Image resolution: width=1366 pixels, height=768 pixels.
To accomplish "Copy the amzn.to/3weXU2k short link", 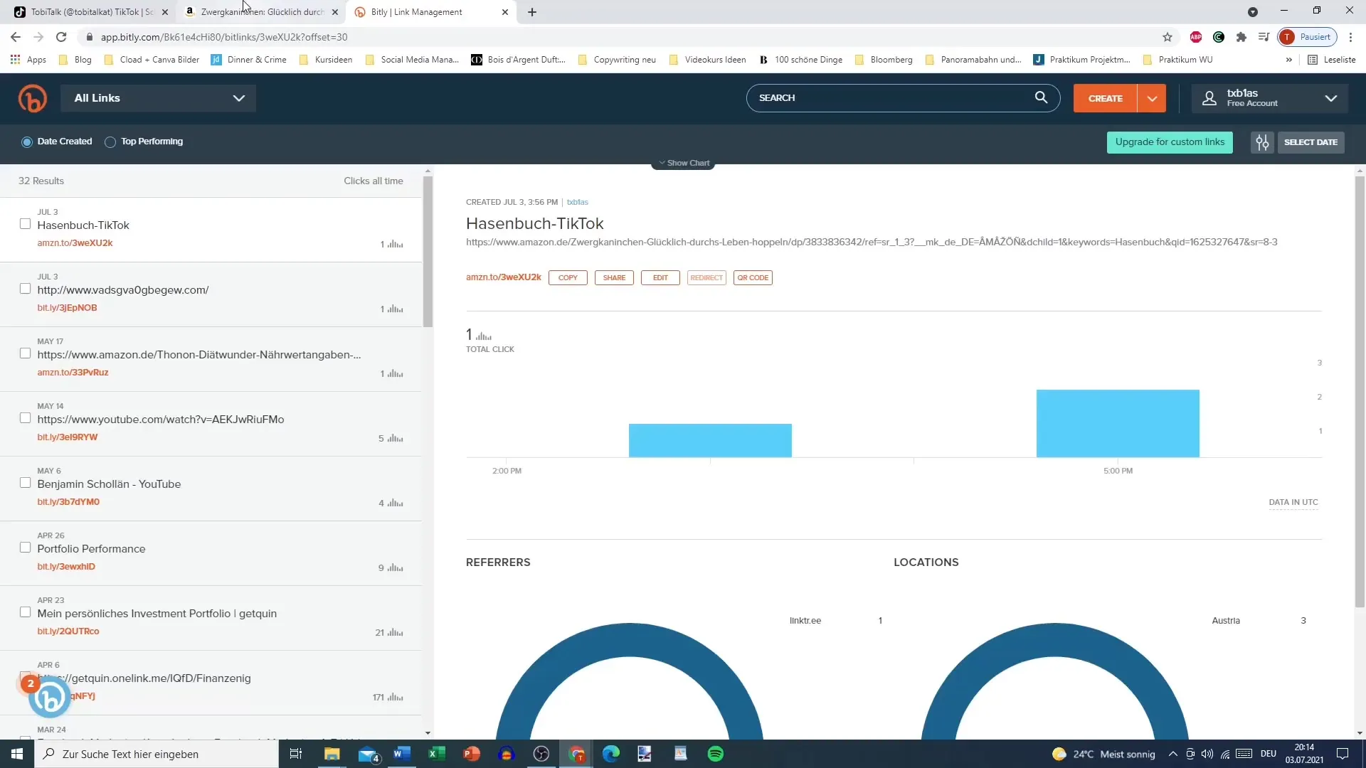I will pos(568,278).
